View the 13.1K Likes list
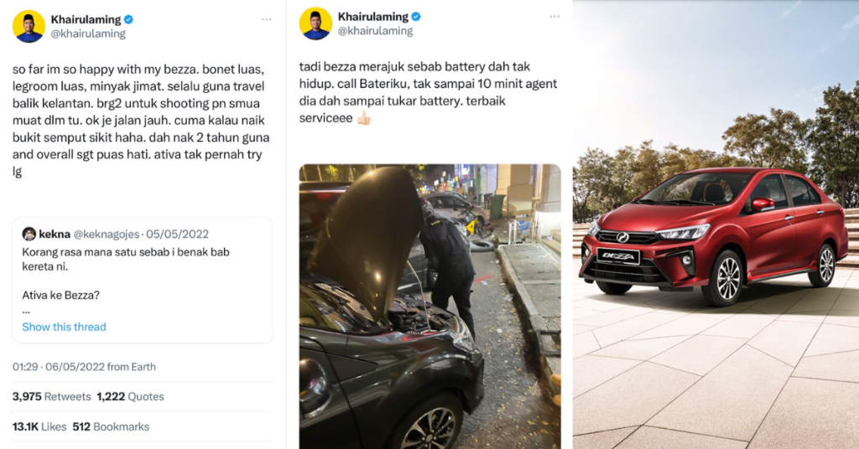This screenshot has width=859, height=449. pyautogui.click(x=39, y=426)
